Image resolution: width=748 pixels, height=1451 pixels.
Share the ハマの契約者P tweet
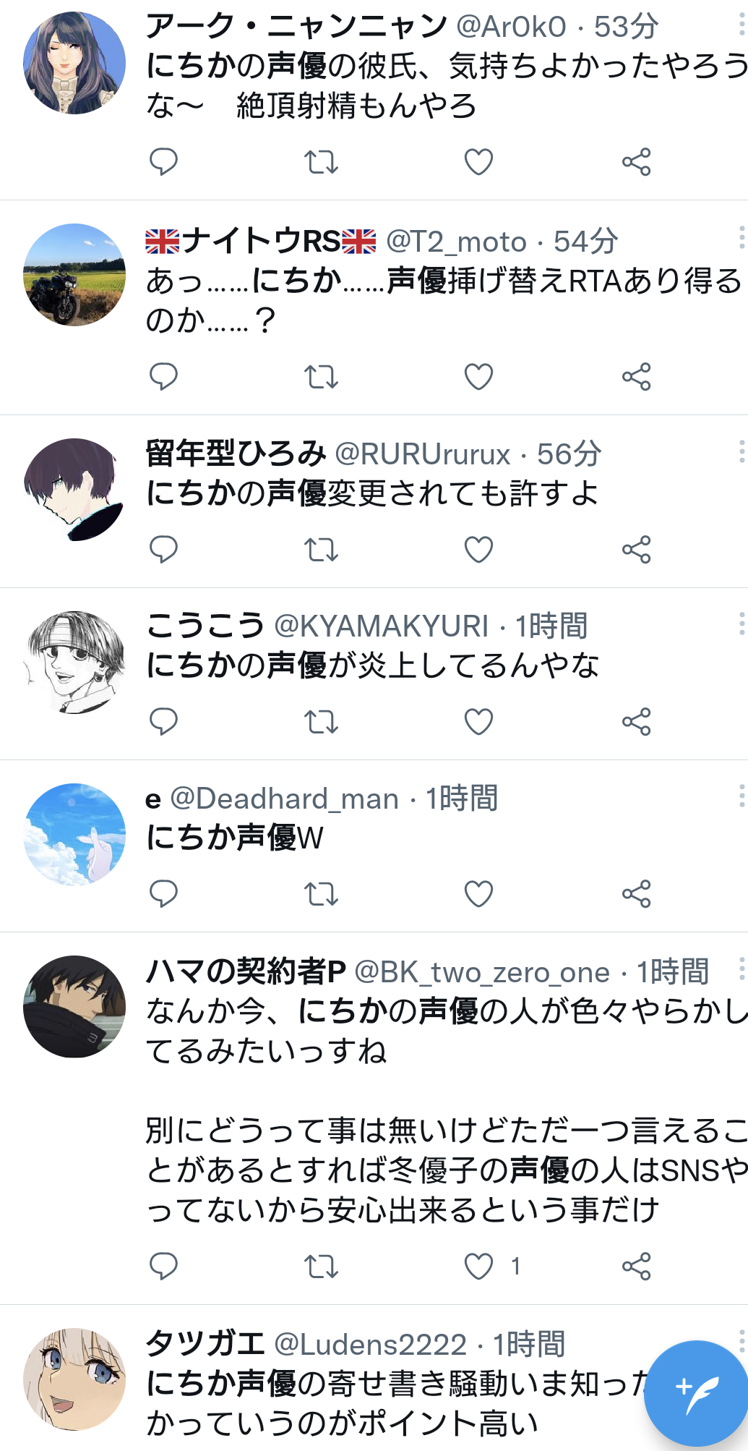point(637,1267)
